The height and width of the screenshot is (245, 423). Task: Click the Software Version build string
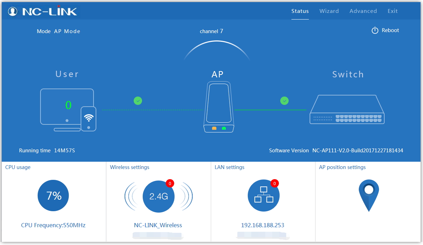coord(358,151)
